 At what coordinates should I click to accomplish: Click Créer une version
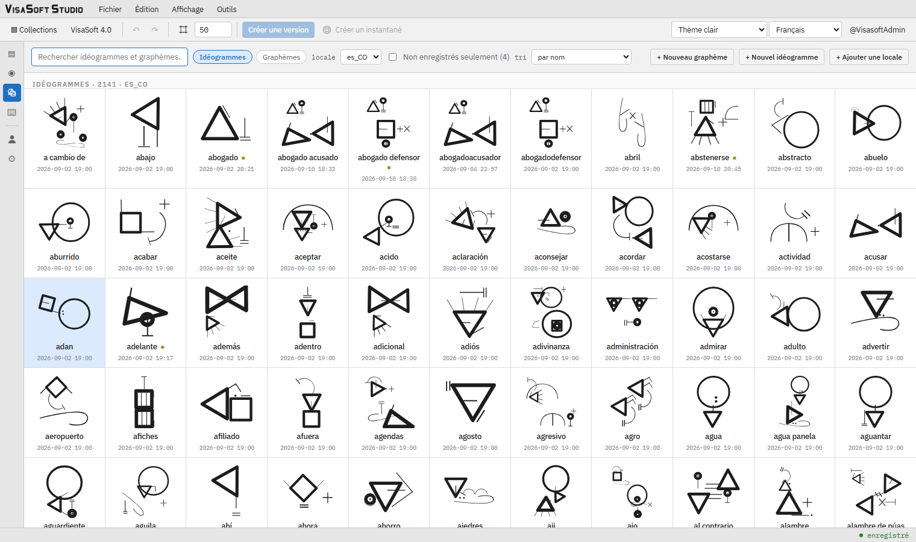point(278,30)
